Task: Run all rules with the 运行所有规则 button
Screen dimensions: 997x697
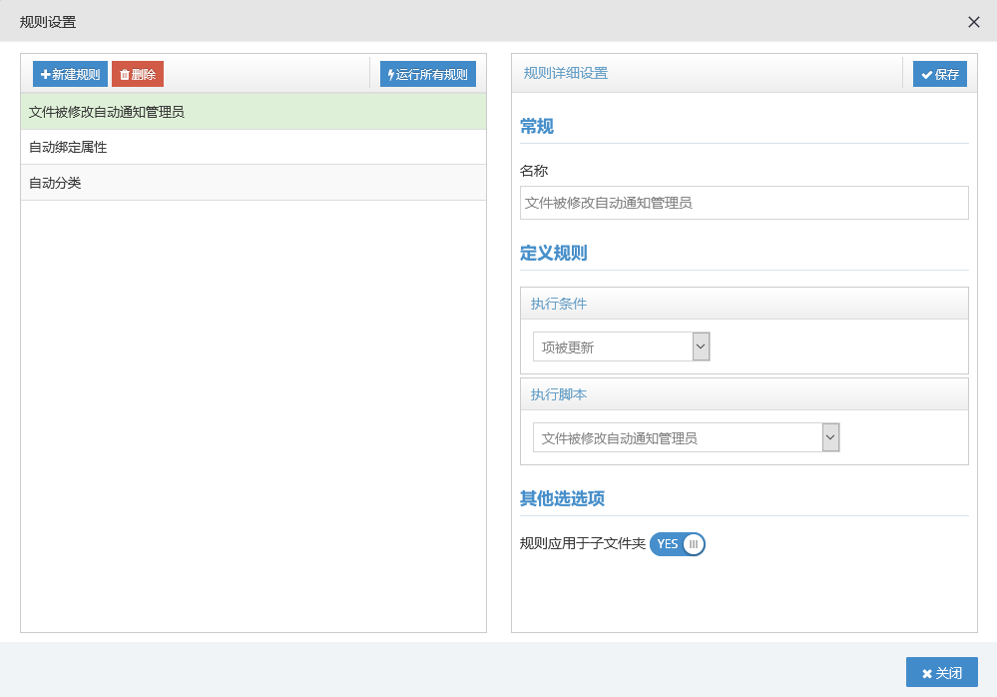Action: point(427,74)
